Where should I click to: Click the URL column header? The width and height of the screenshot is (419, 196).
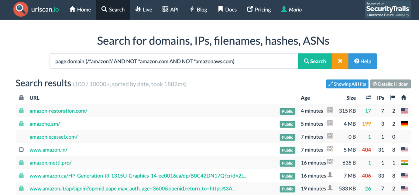pyautogui.click(x=34, y=98)
